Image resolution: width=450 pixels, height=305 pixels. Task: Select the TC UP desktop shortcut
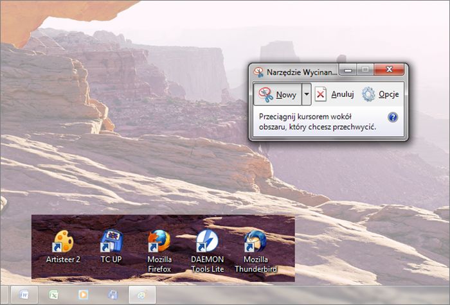click(x=111, y=247)
